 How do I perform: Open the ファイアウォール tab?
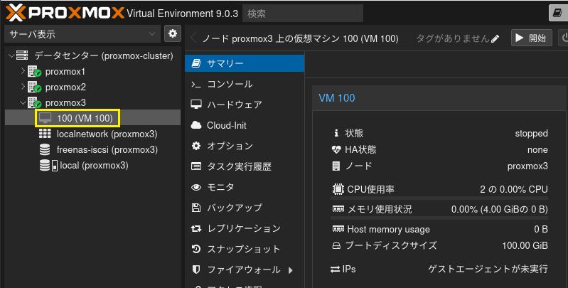tap(245, 270)
